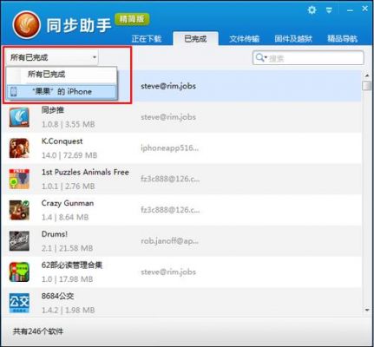
Task: Click the 62部必读管理合集 app icon
Action: pos(19,272)
